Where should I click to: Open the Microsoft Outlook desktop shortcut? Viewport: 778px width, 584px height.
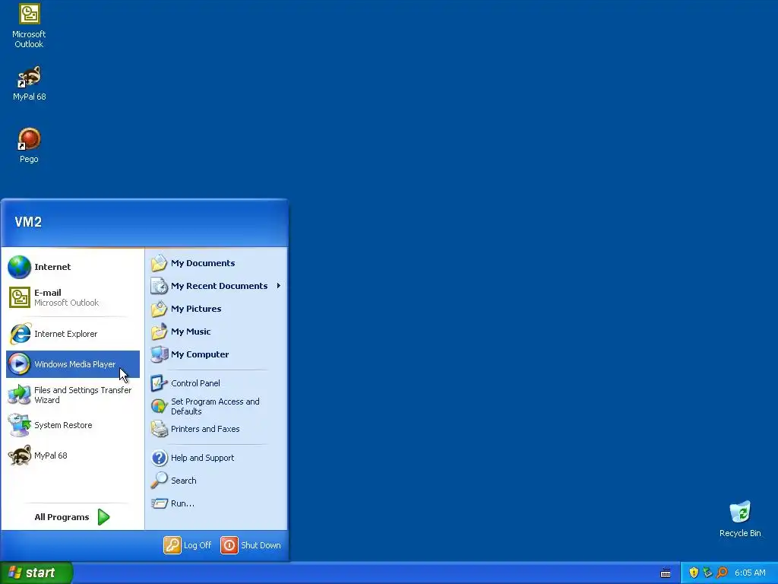coord(29,26)
